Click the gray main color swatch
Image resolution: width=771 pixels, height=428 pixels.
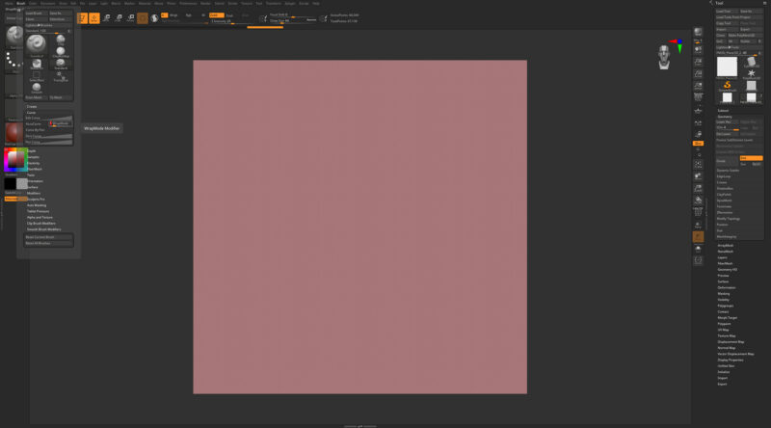click(x=21, y=183)
